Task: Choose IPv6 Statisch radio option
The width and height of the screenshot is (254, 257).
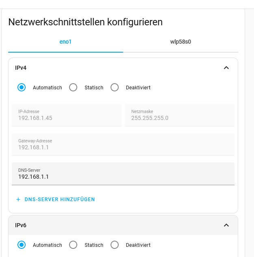Action: coord(73,245)
